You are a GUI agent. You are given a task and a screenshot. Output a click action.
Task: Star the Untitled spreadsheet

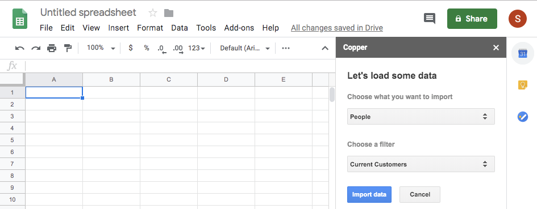tap(153, 14)
